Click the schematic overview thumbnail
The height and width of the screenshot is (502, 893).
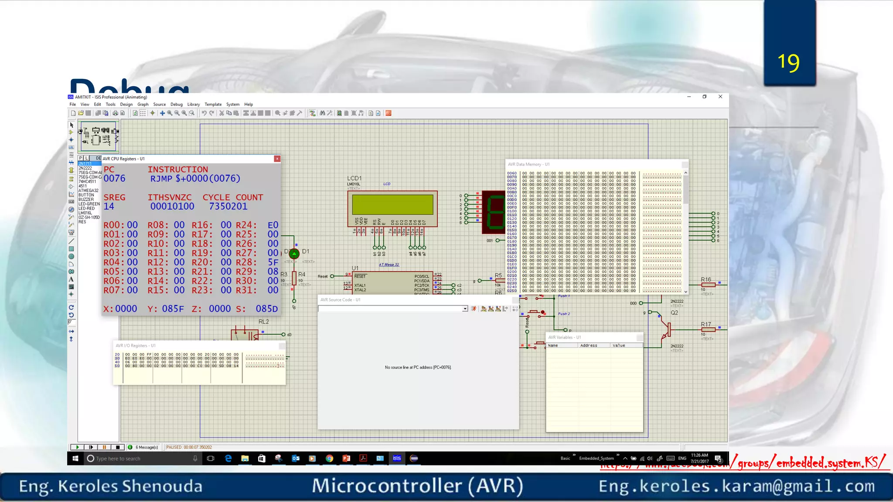coord(99,136)
